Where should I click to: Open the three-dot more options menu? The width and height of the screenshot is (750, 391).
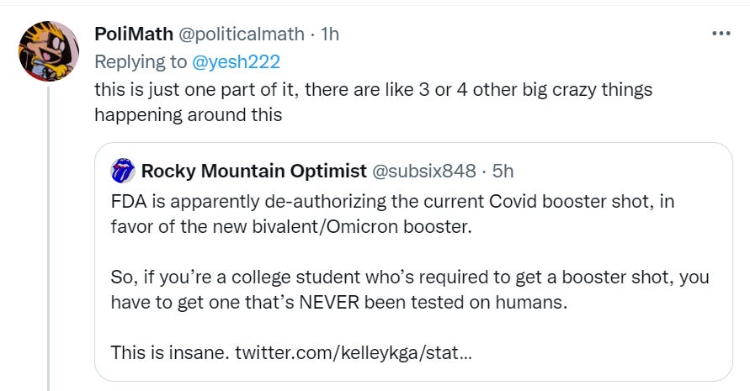tap(721, 34)
